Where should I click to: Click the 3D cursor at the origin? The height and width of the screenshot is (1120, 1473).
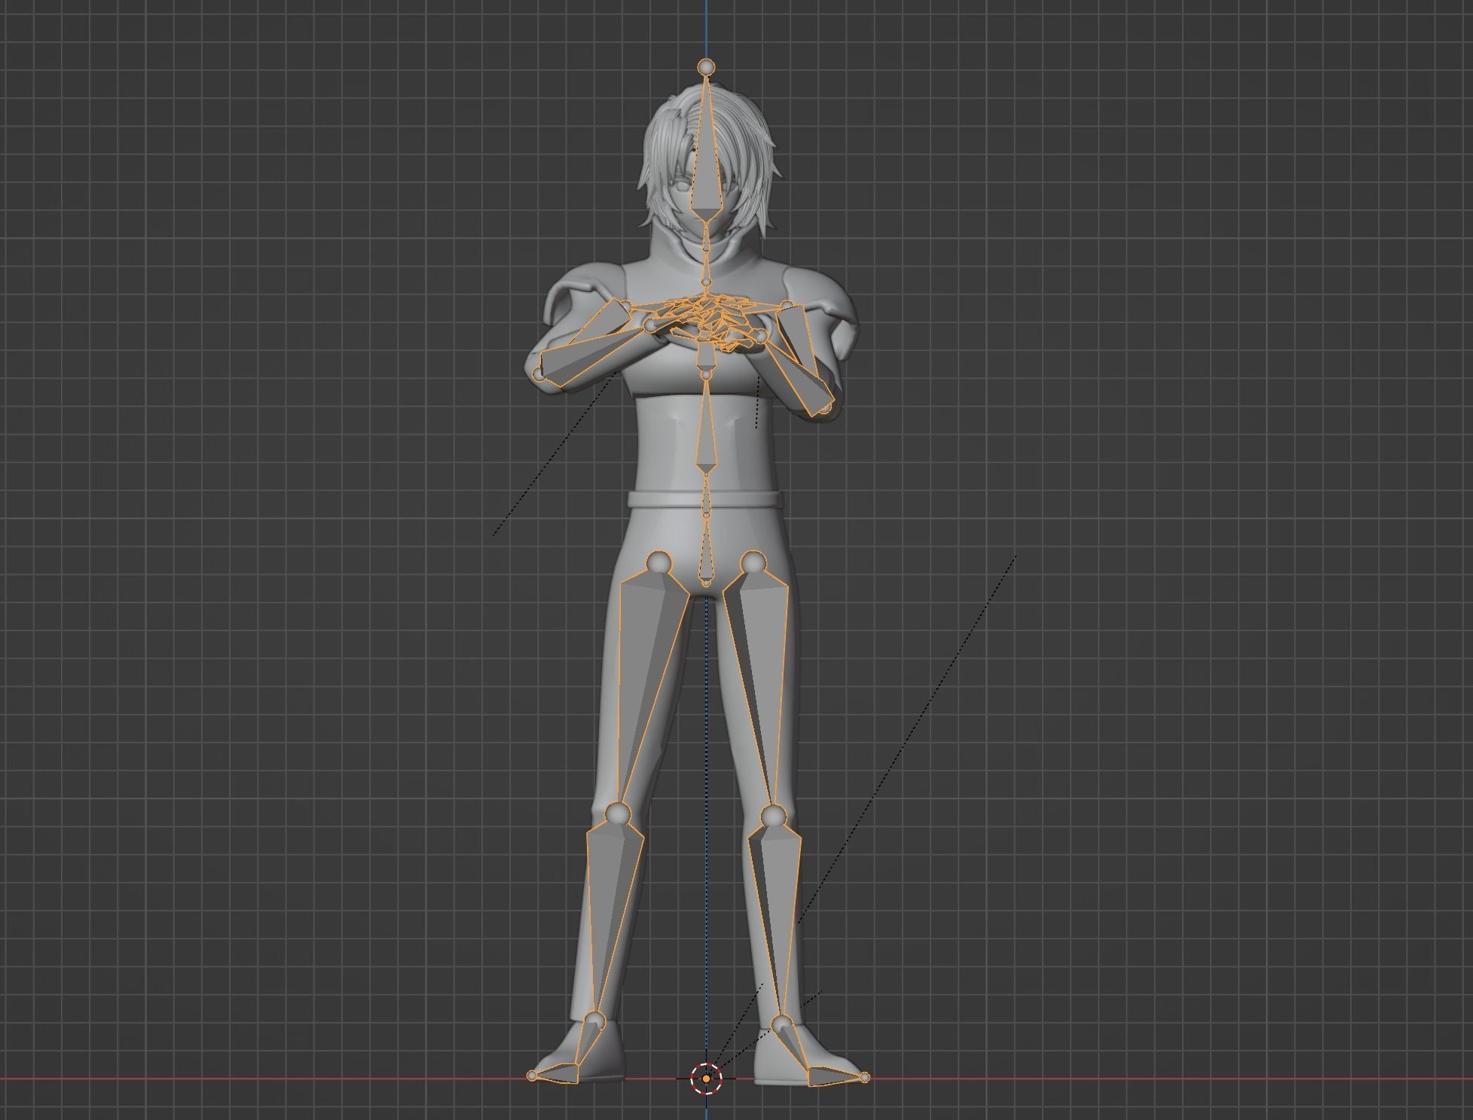coord(706,1079)
